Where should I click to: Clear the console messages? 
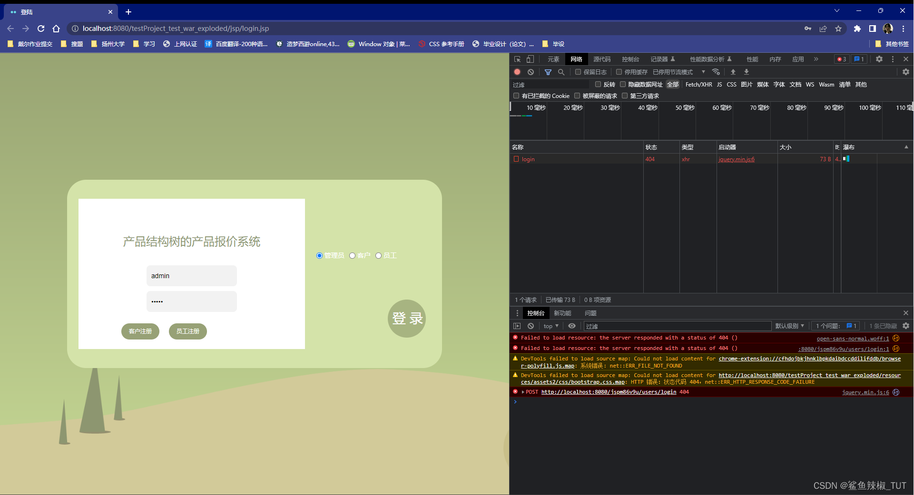pos(531,326)
